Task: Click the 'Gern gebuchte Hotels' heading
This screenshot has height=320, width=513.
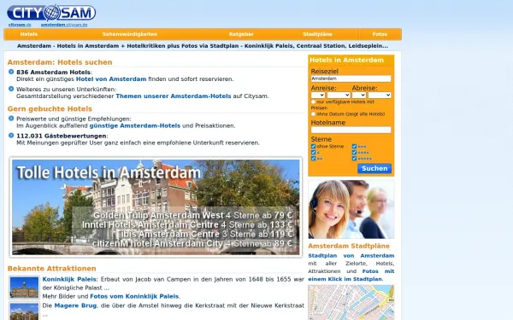Action: point(50,108)
